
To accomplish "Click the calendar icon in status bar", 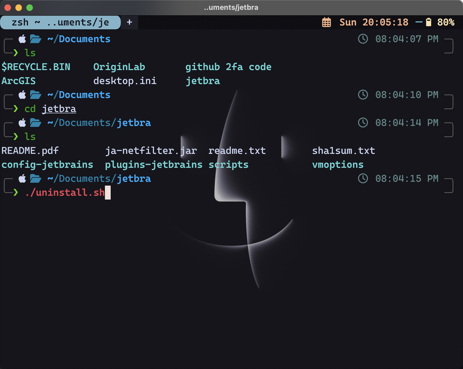I will [x=326, y=22].
